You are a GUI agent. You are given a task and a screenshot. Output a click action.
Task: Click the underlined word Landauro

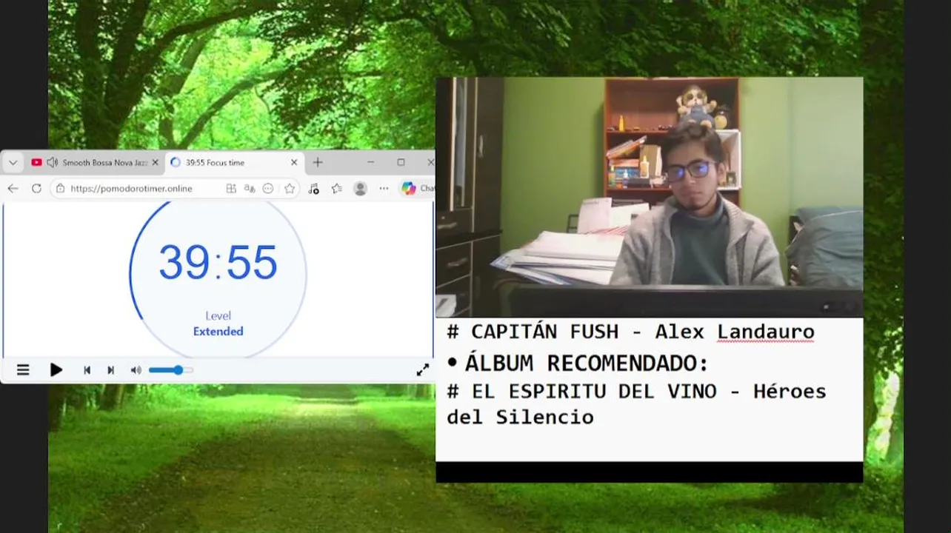(765, 332)
